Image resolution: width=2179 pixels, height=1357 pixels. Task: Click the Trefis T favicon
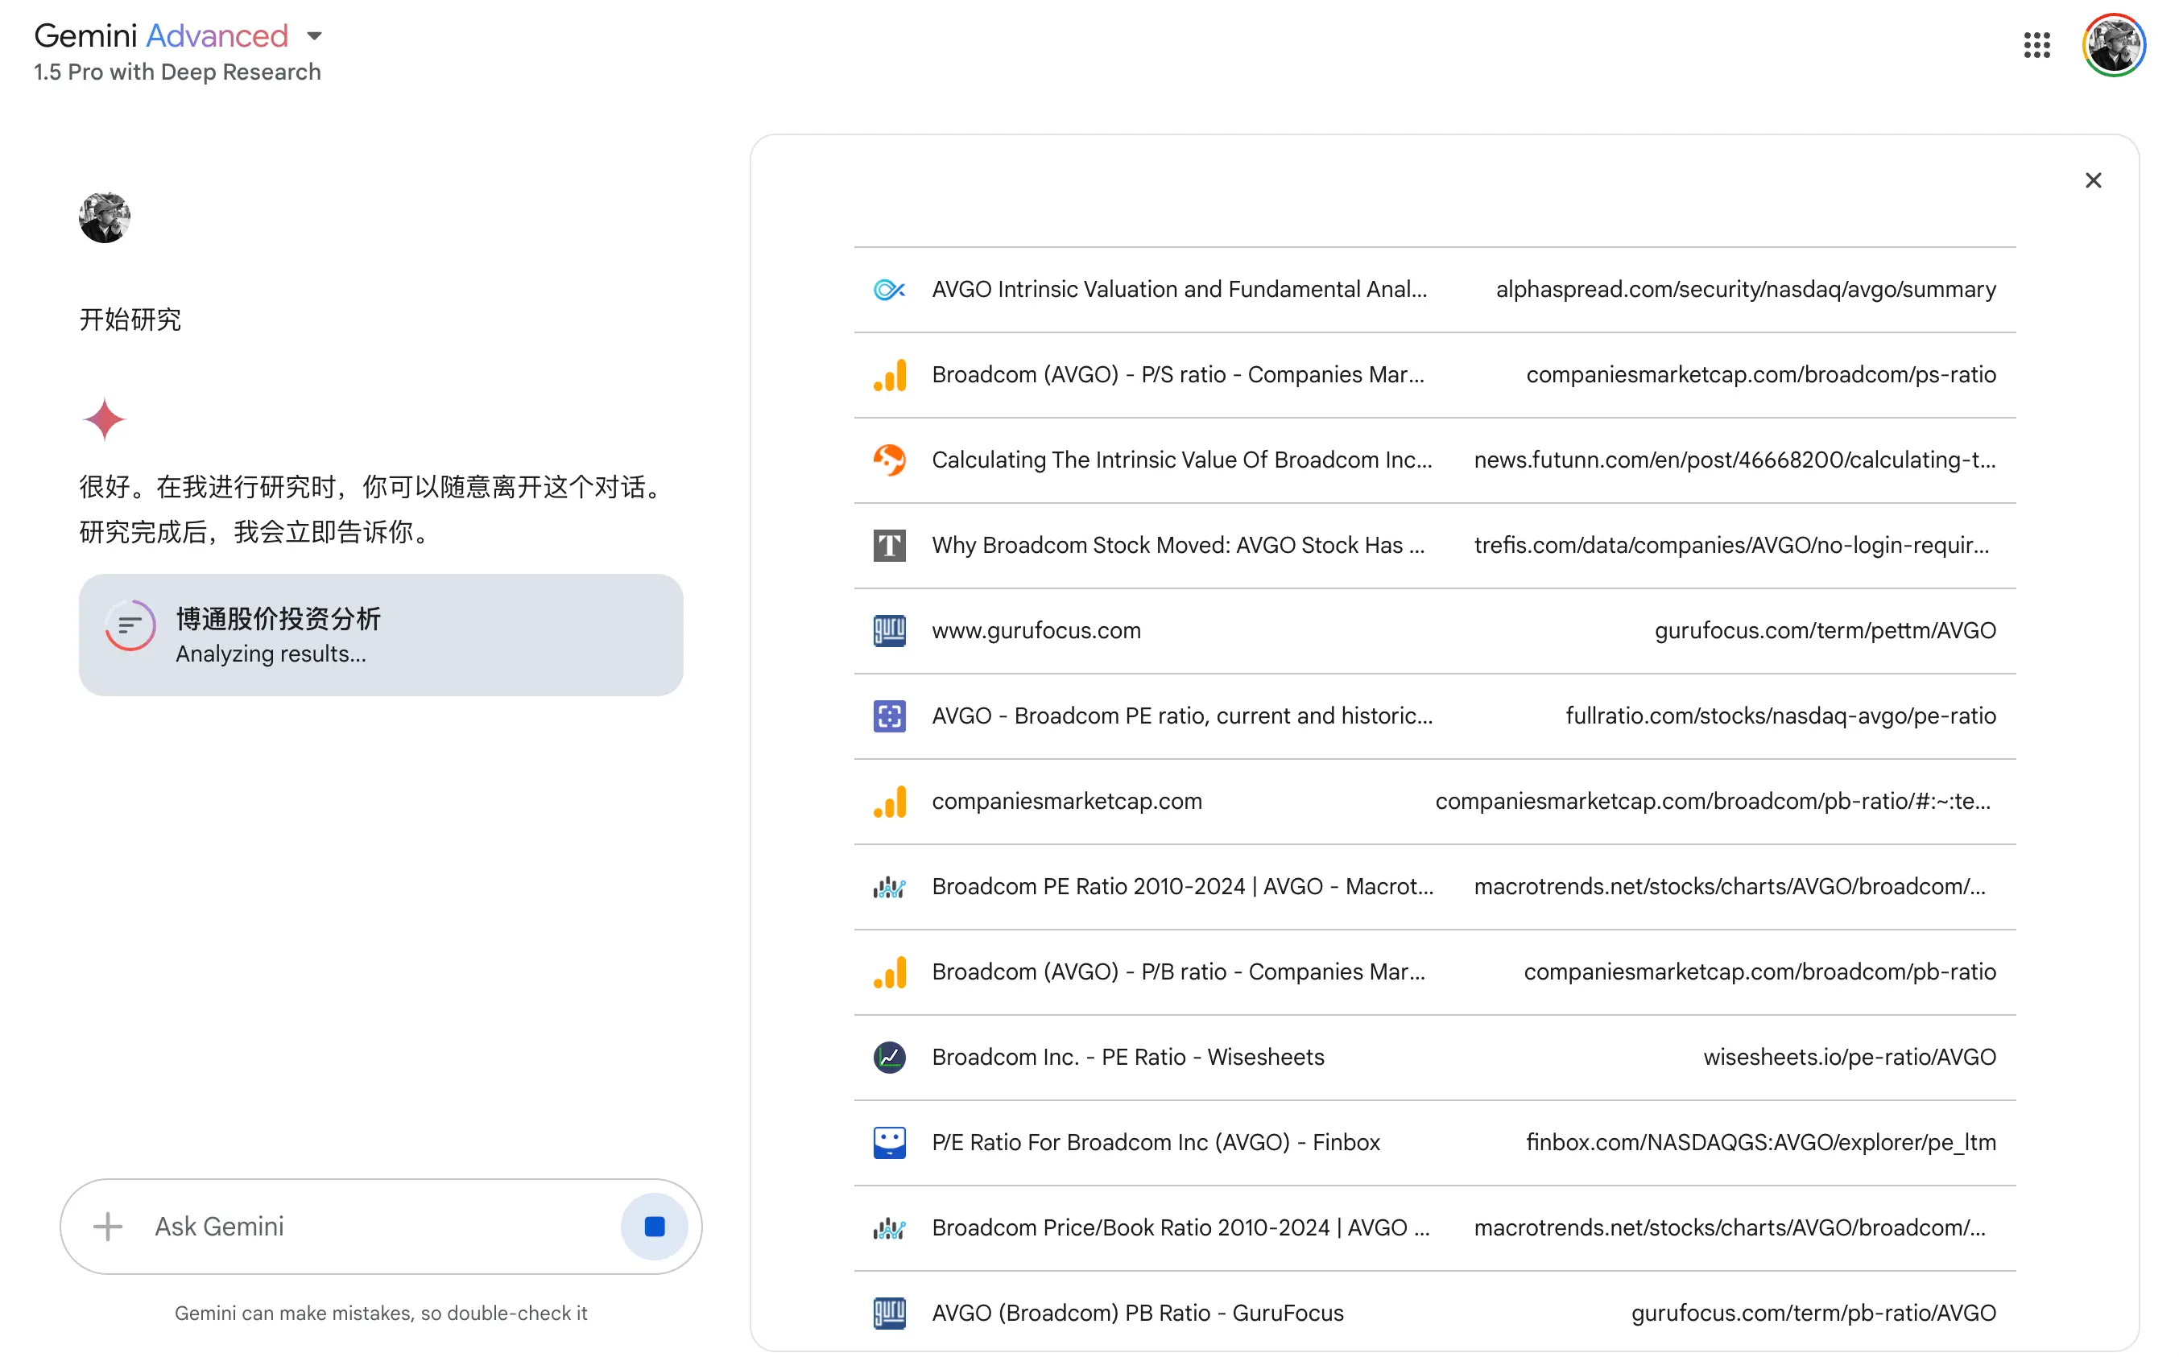(889, 545)
